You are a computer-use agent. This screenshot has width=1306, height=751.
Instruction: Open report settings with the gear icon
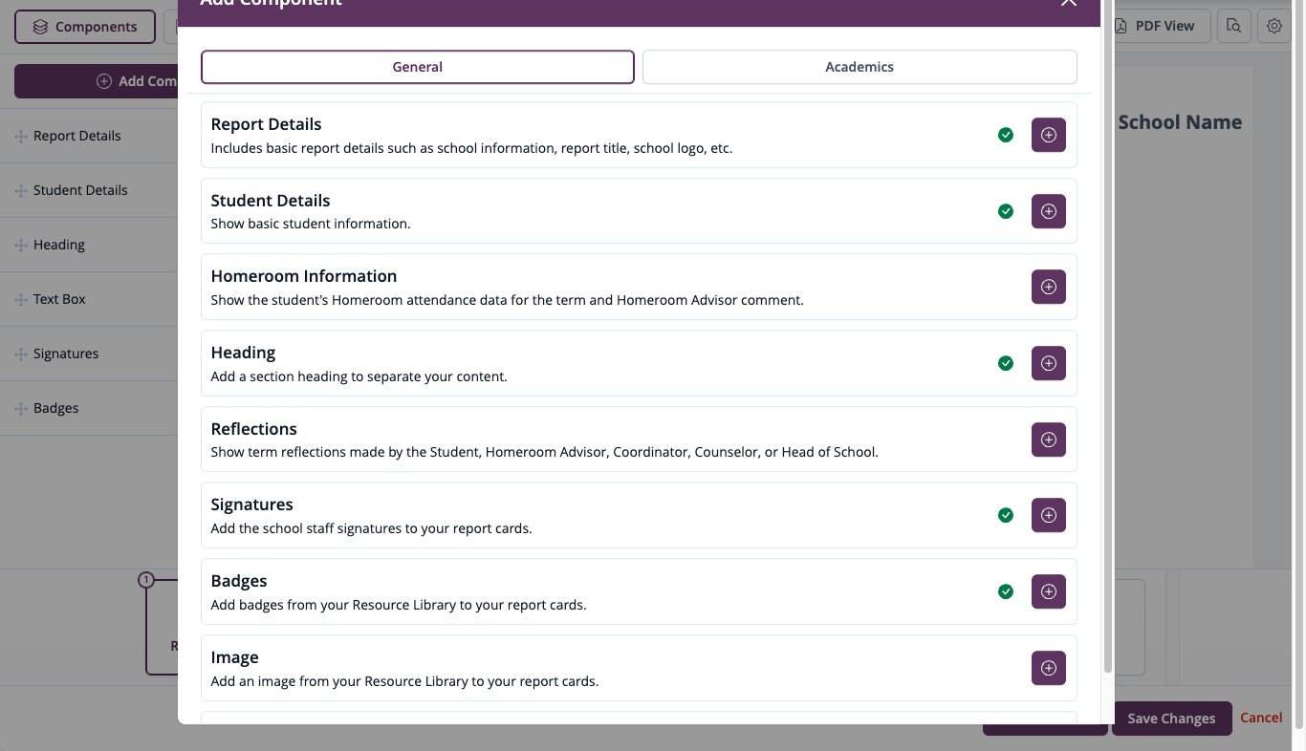(x=1274, y=26)
